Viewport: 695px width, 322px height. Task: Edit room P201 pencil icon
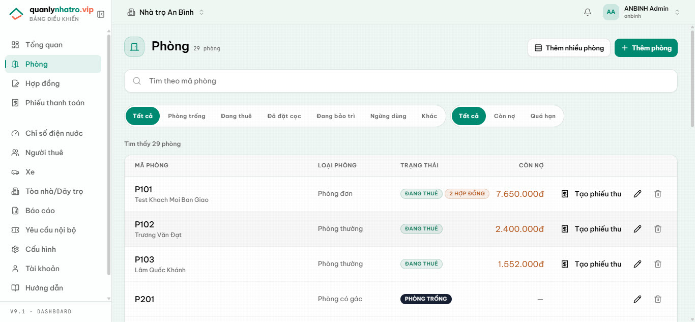point(638,299)
